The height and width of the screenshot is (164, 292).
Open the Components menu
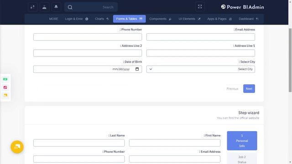tap(160, 19)
